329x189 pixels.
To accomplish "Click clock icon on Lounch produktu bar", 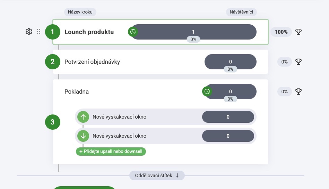I will [x=133, y=32].
